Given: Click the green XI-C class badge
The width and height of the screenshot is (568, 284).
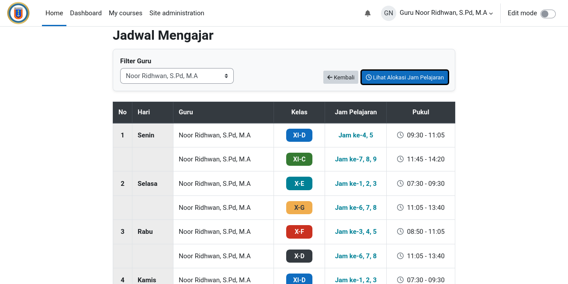Looking at the screenshot, I should pos(299,159).
